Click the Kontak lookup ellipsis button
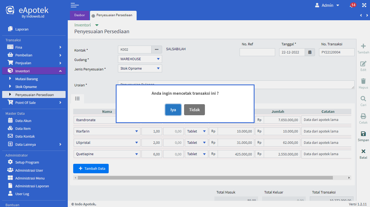370x207 pixels. (156, 50)
